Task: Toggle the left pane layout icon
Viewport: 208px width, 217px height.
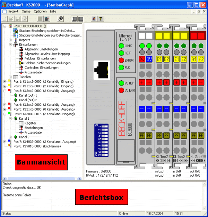Action: click(x=74, y=19)
